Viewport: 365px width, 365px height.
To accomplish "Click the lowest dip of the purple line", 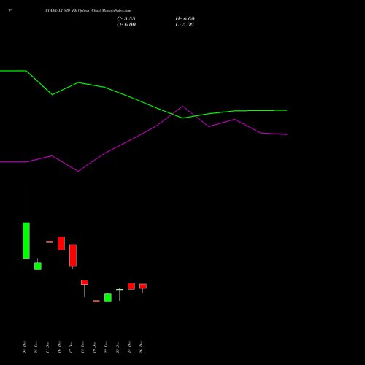I will pyautogui.click(x=78, y=172).
